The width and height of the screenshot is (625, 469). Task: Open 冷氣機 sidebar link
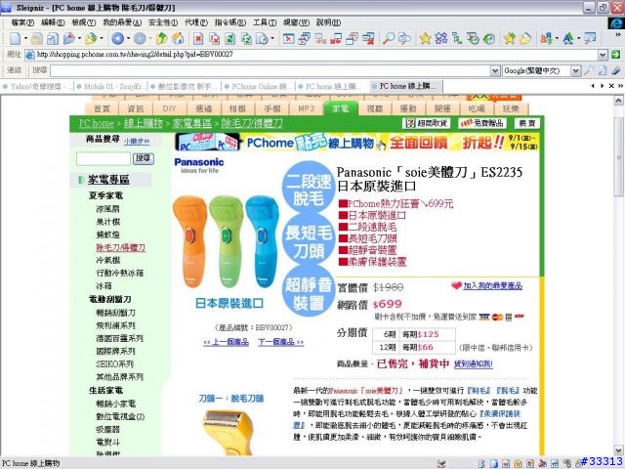108,260
